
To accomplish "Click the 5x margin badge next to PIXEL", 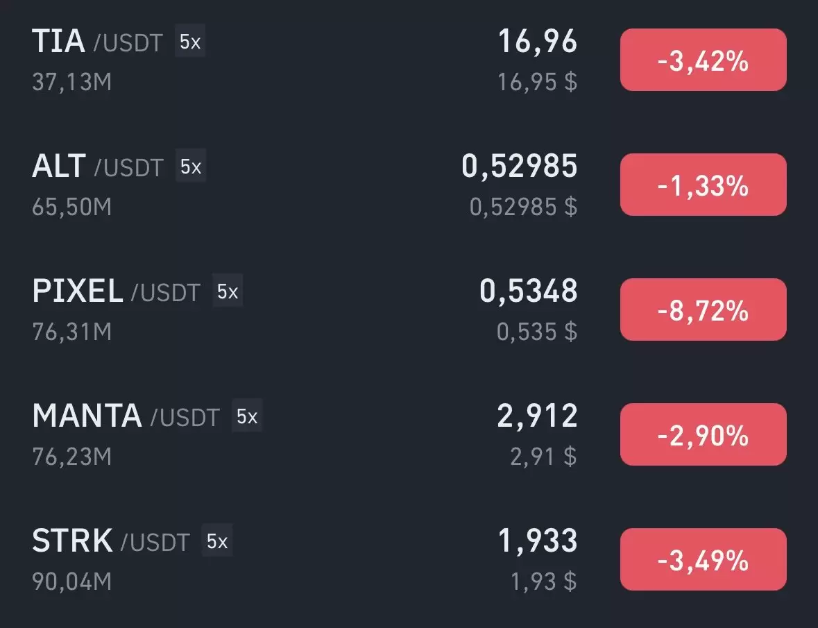I will tap(228, 290).
